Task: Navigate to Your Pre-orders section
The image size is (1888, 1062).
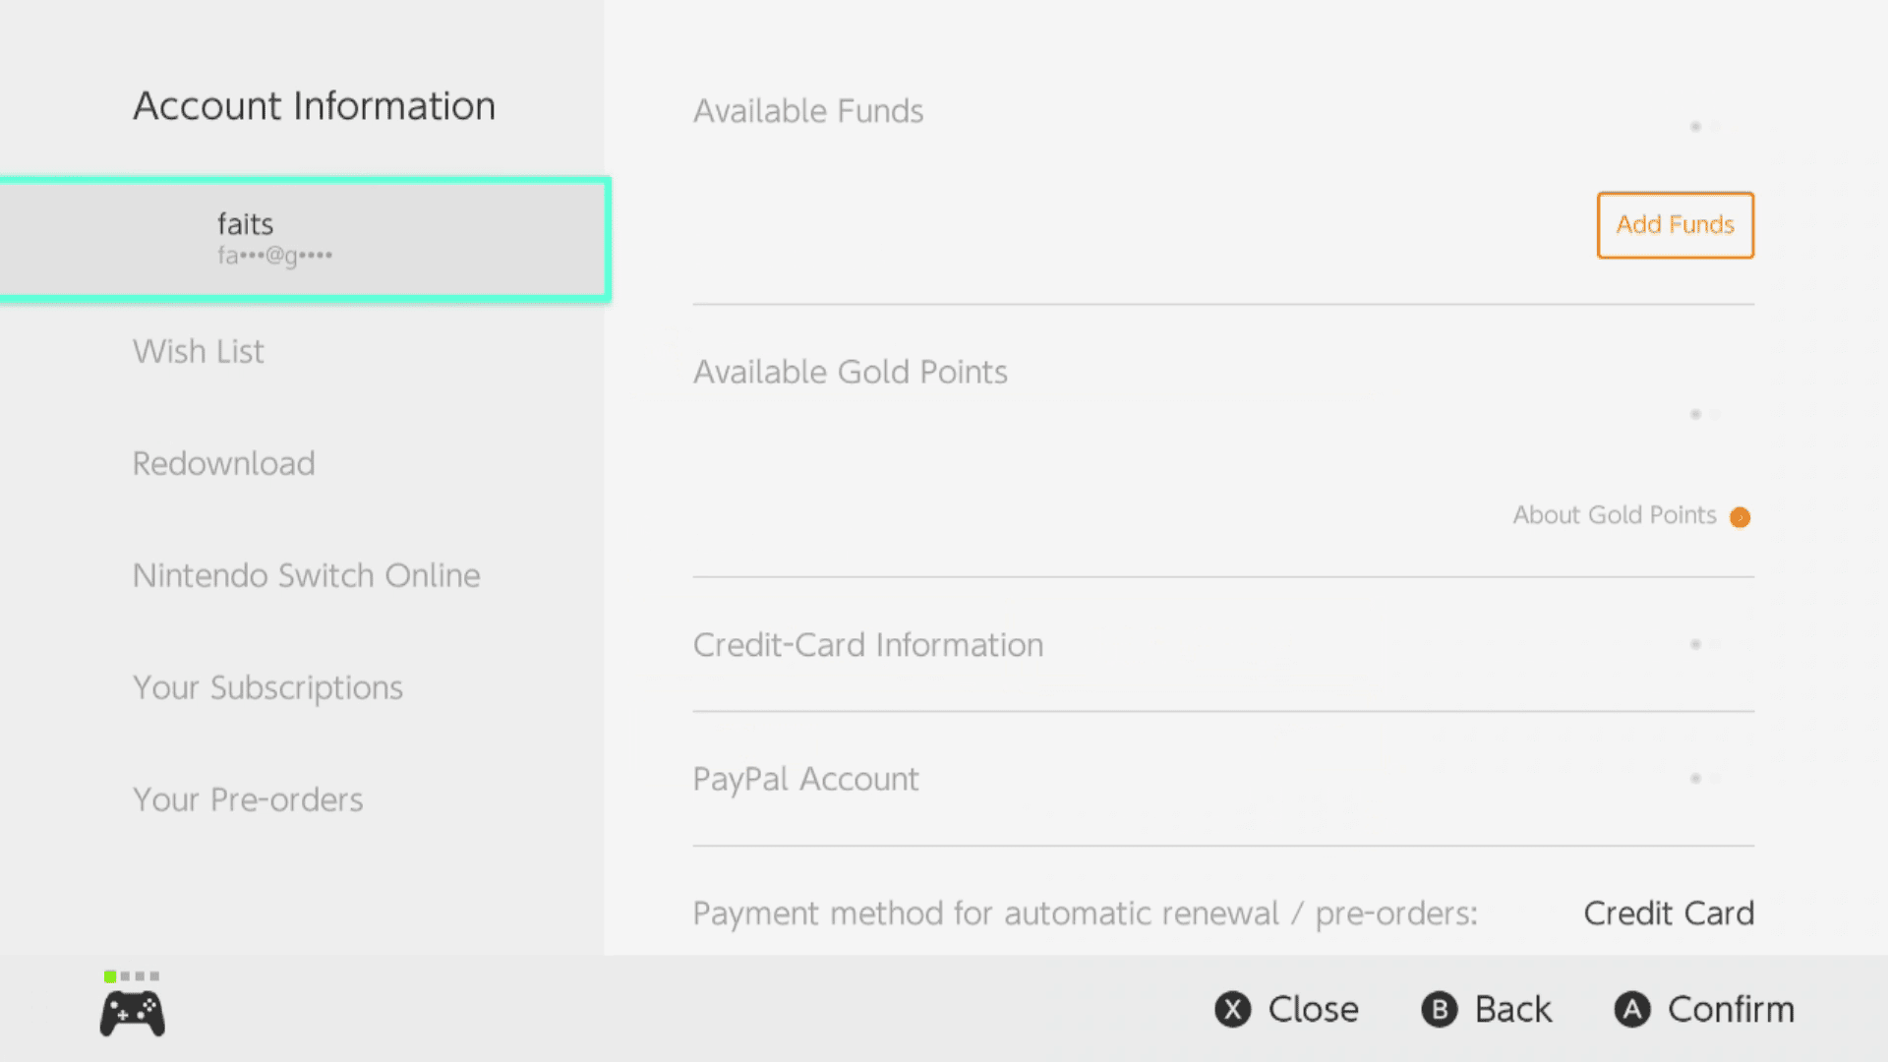Action: 248,797
